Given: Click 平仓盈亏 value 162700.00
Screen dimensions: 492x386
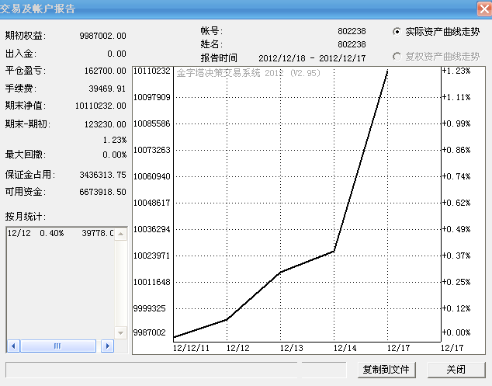Looking at the screenshot, I should click(x=106, y=71).
